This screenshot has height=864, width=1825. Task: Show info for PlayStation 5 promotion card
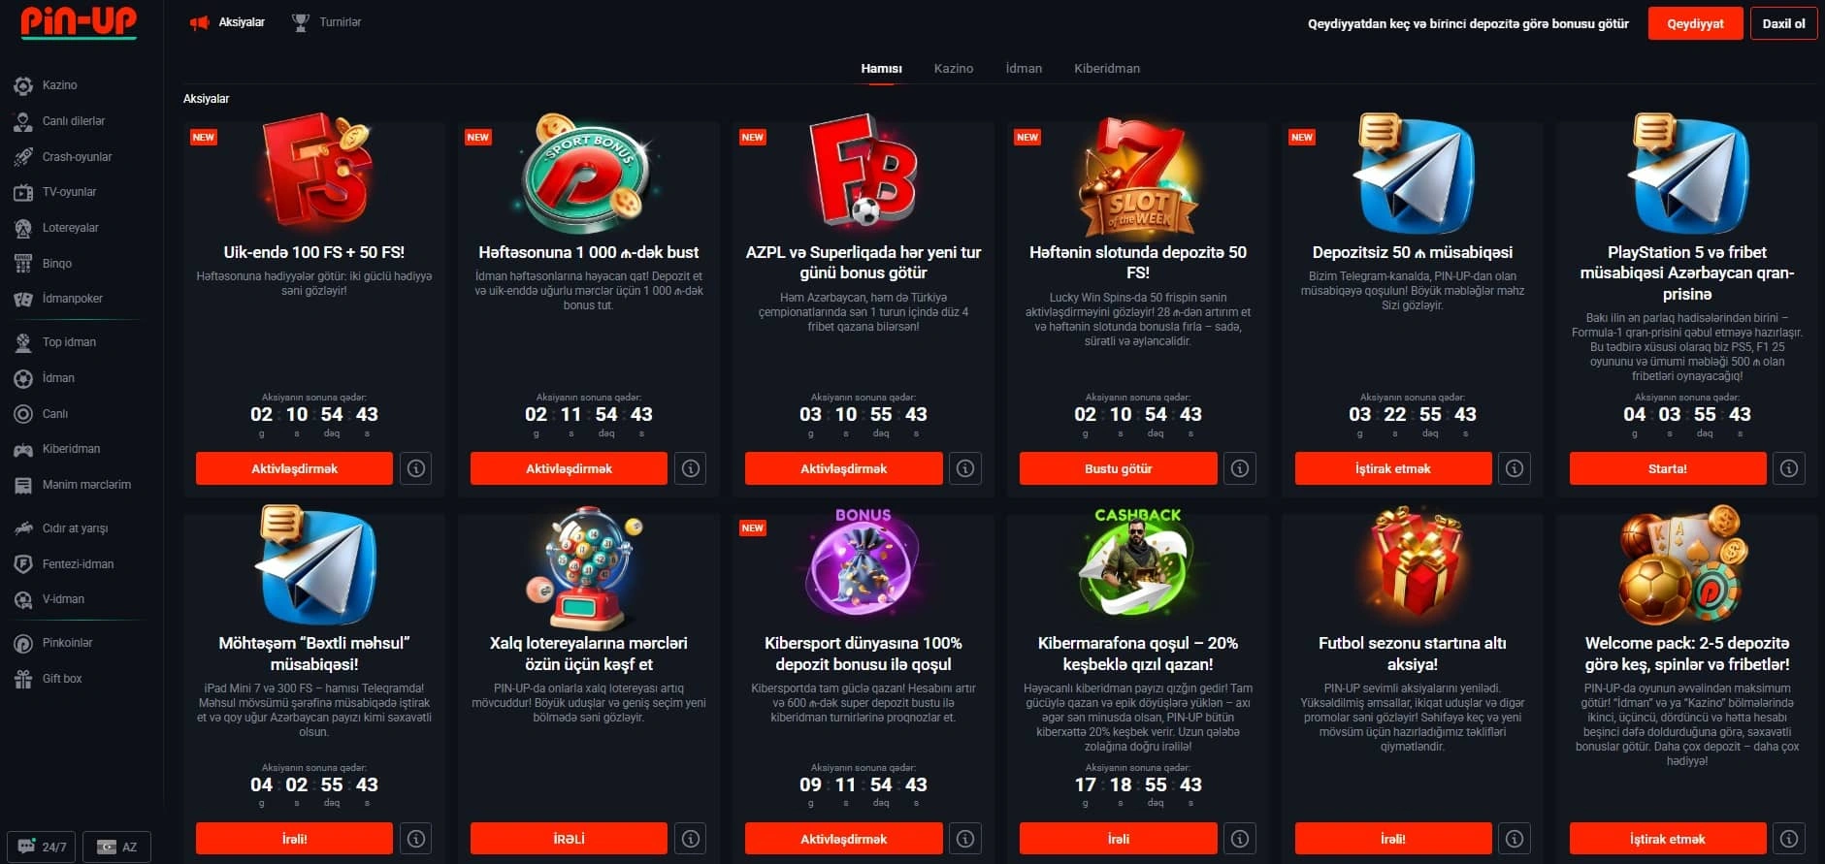click(1789, 468)
